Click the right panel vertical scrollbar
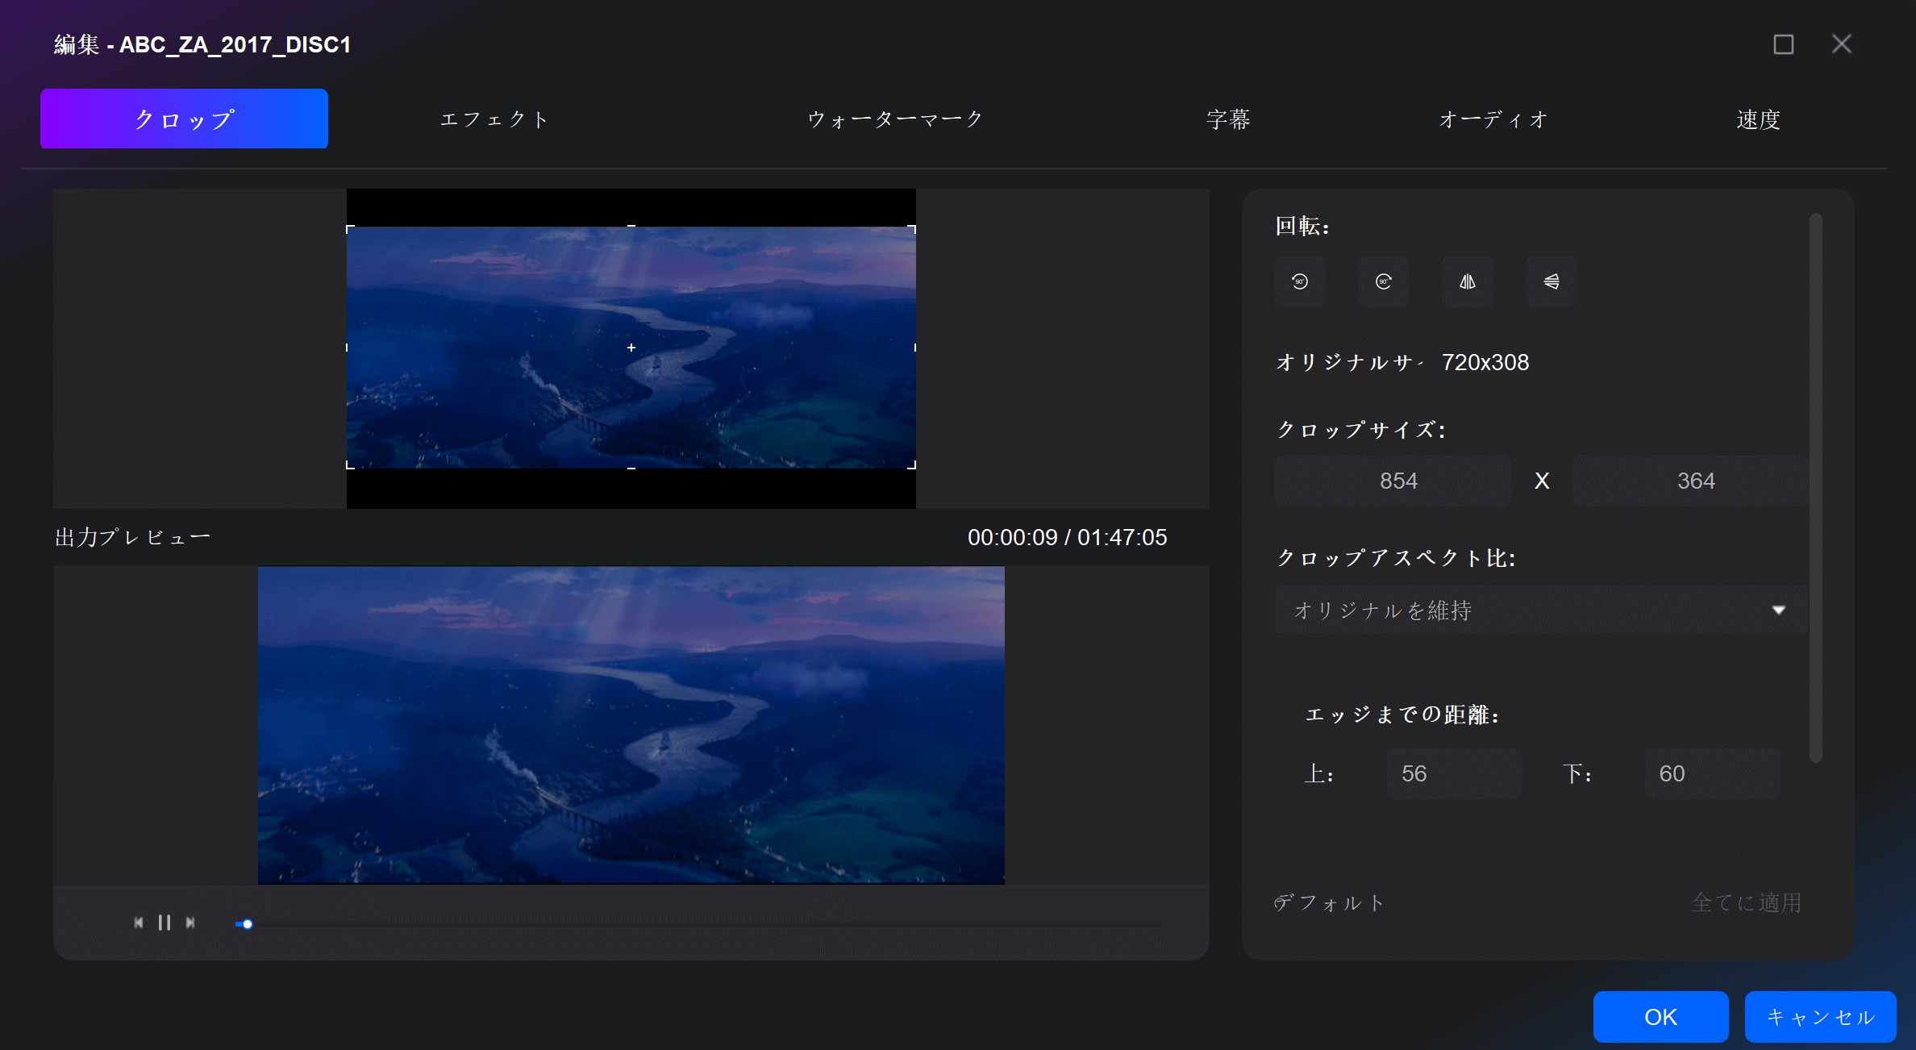1916x1050 pixels. click(1815, 487)
